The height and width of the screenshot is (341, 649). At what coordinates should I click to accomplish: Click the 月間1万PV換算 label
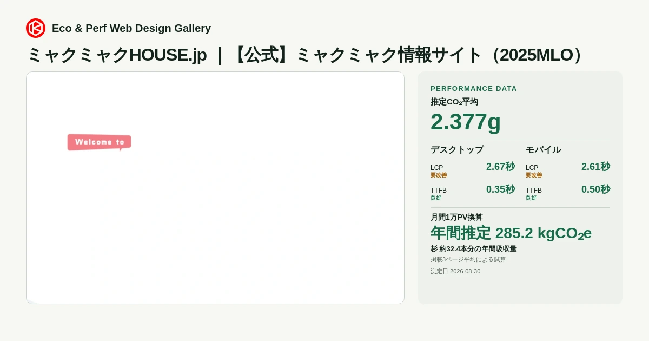[456, 217]
